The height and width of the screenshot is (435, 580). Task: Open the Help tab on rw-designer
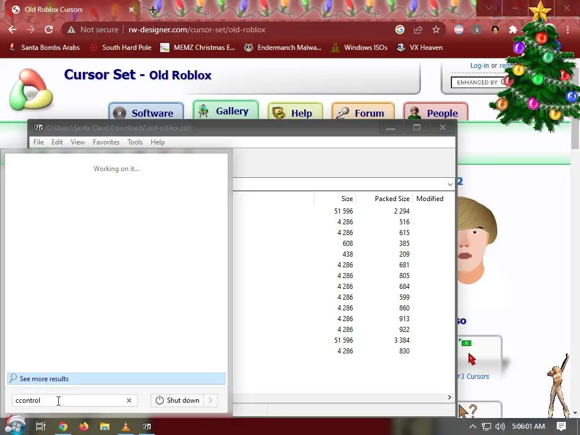tap(295, 113)
